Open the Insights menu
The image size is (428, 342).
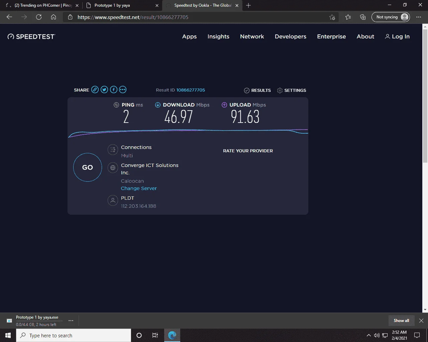[218, 36]
